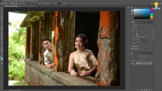The image size is (162, 91).
Task: Toggle Lock transparent pixels
Action: coord(134,61)
